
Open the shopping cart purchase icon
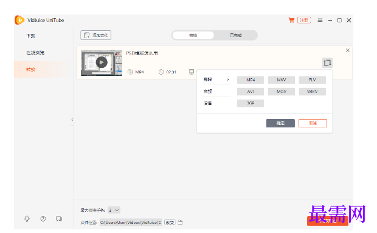click(x=291, y=20)
